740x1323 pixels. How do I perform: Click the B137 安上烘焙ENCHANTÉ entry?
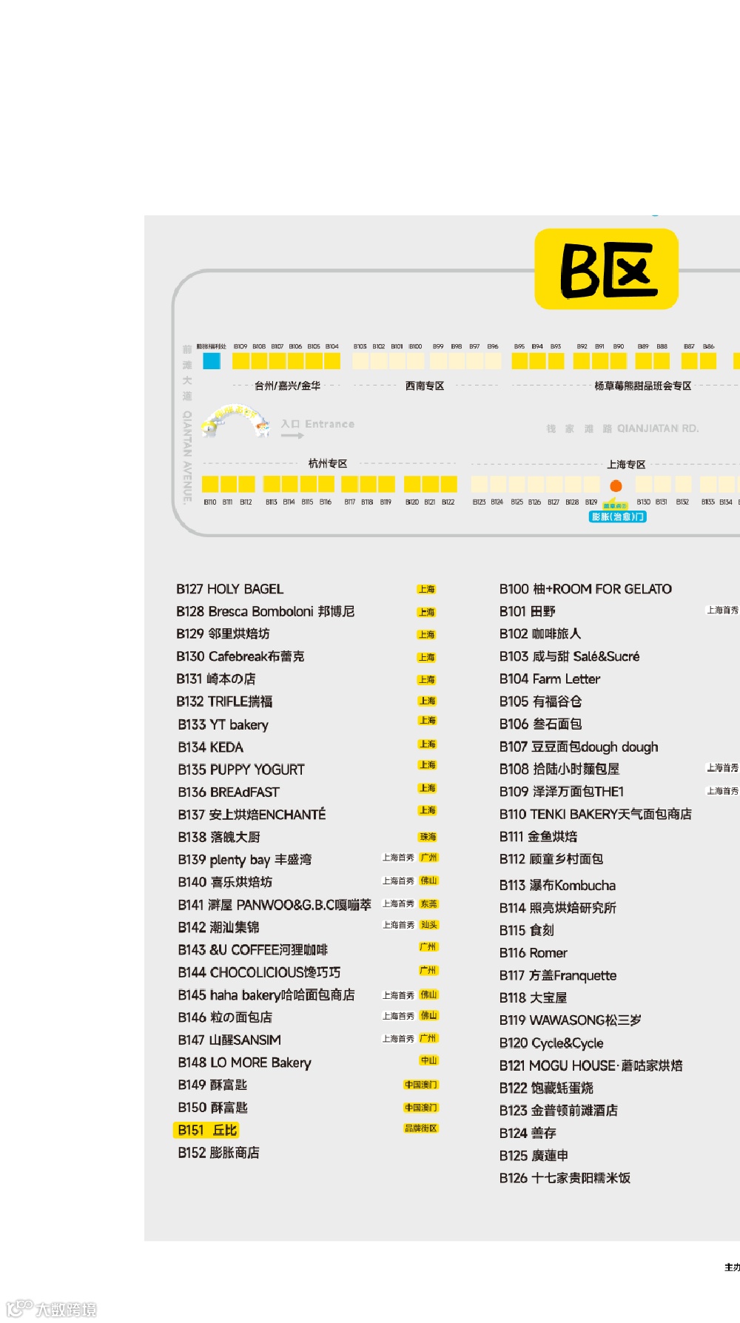[252, 815]
